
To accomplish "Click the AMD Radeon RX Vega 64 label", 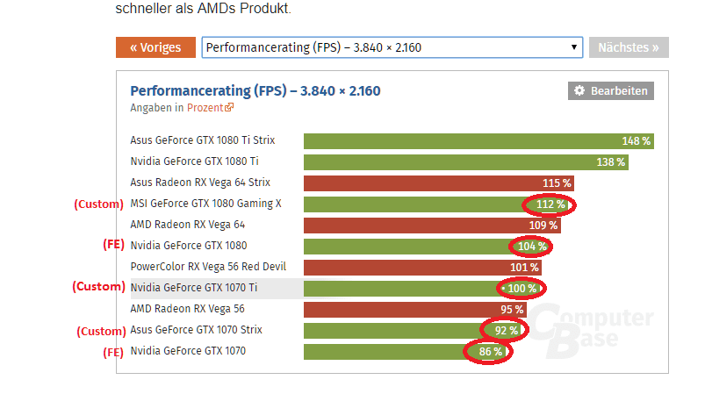I will (188, 225).
